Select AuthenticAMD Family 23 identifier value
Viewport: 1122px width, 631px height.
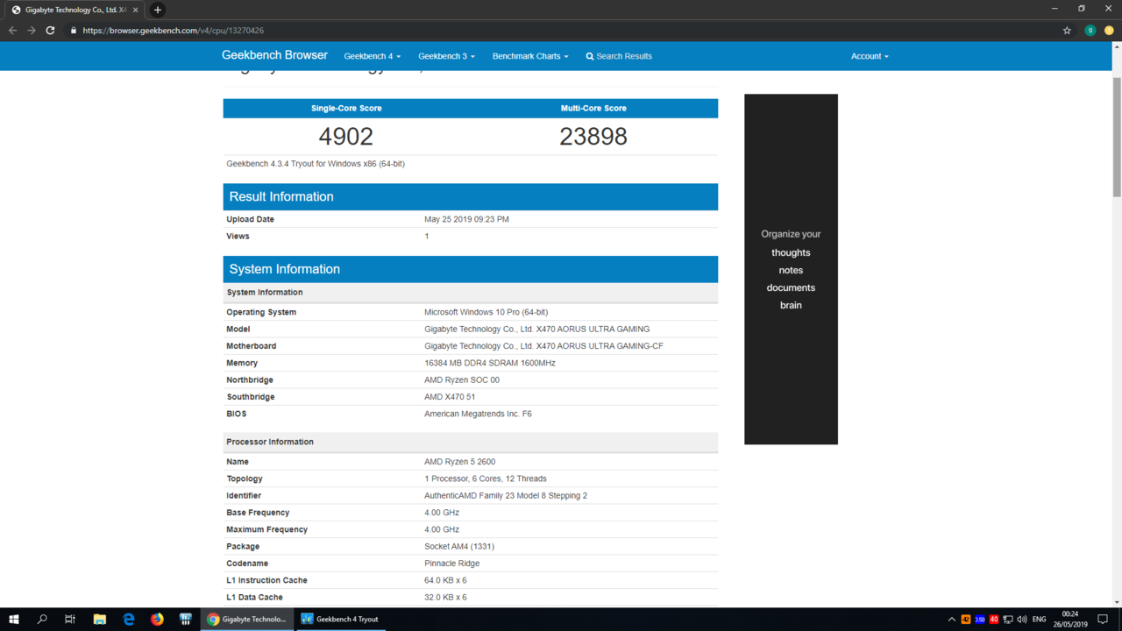pyautogui.click(x=506, y=496)
